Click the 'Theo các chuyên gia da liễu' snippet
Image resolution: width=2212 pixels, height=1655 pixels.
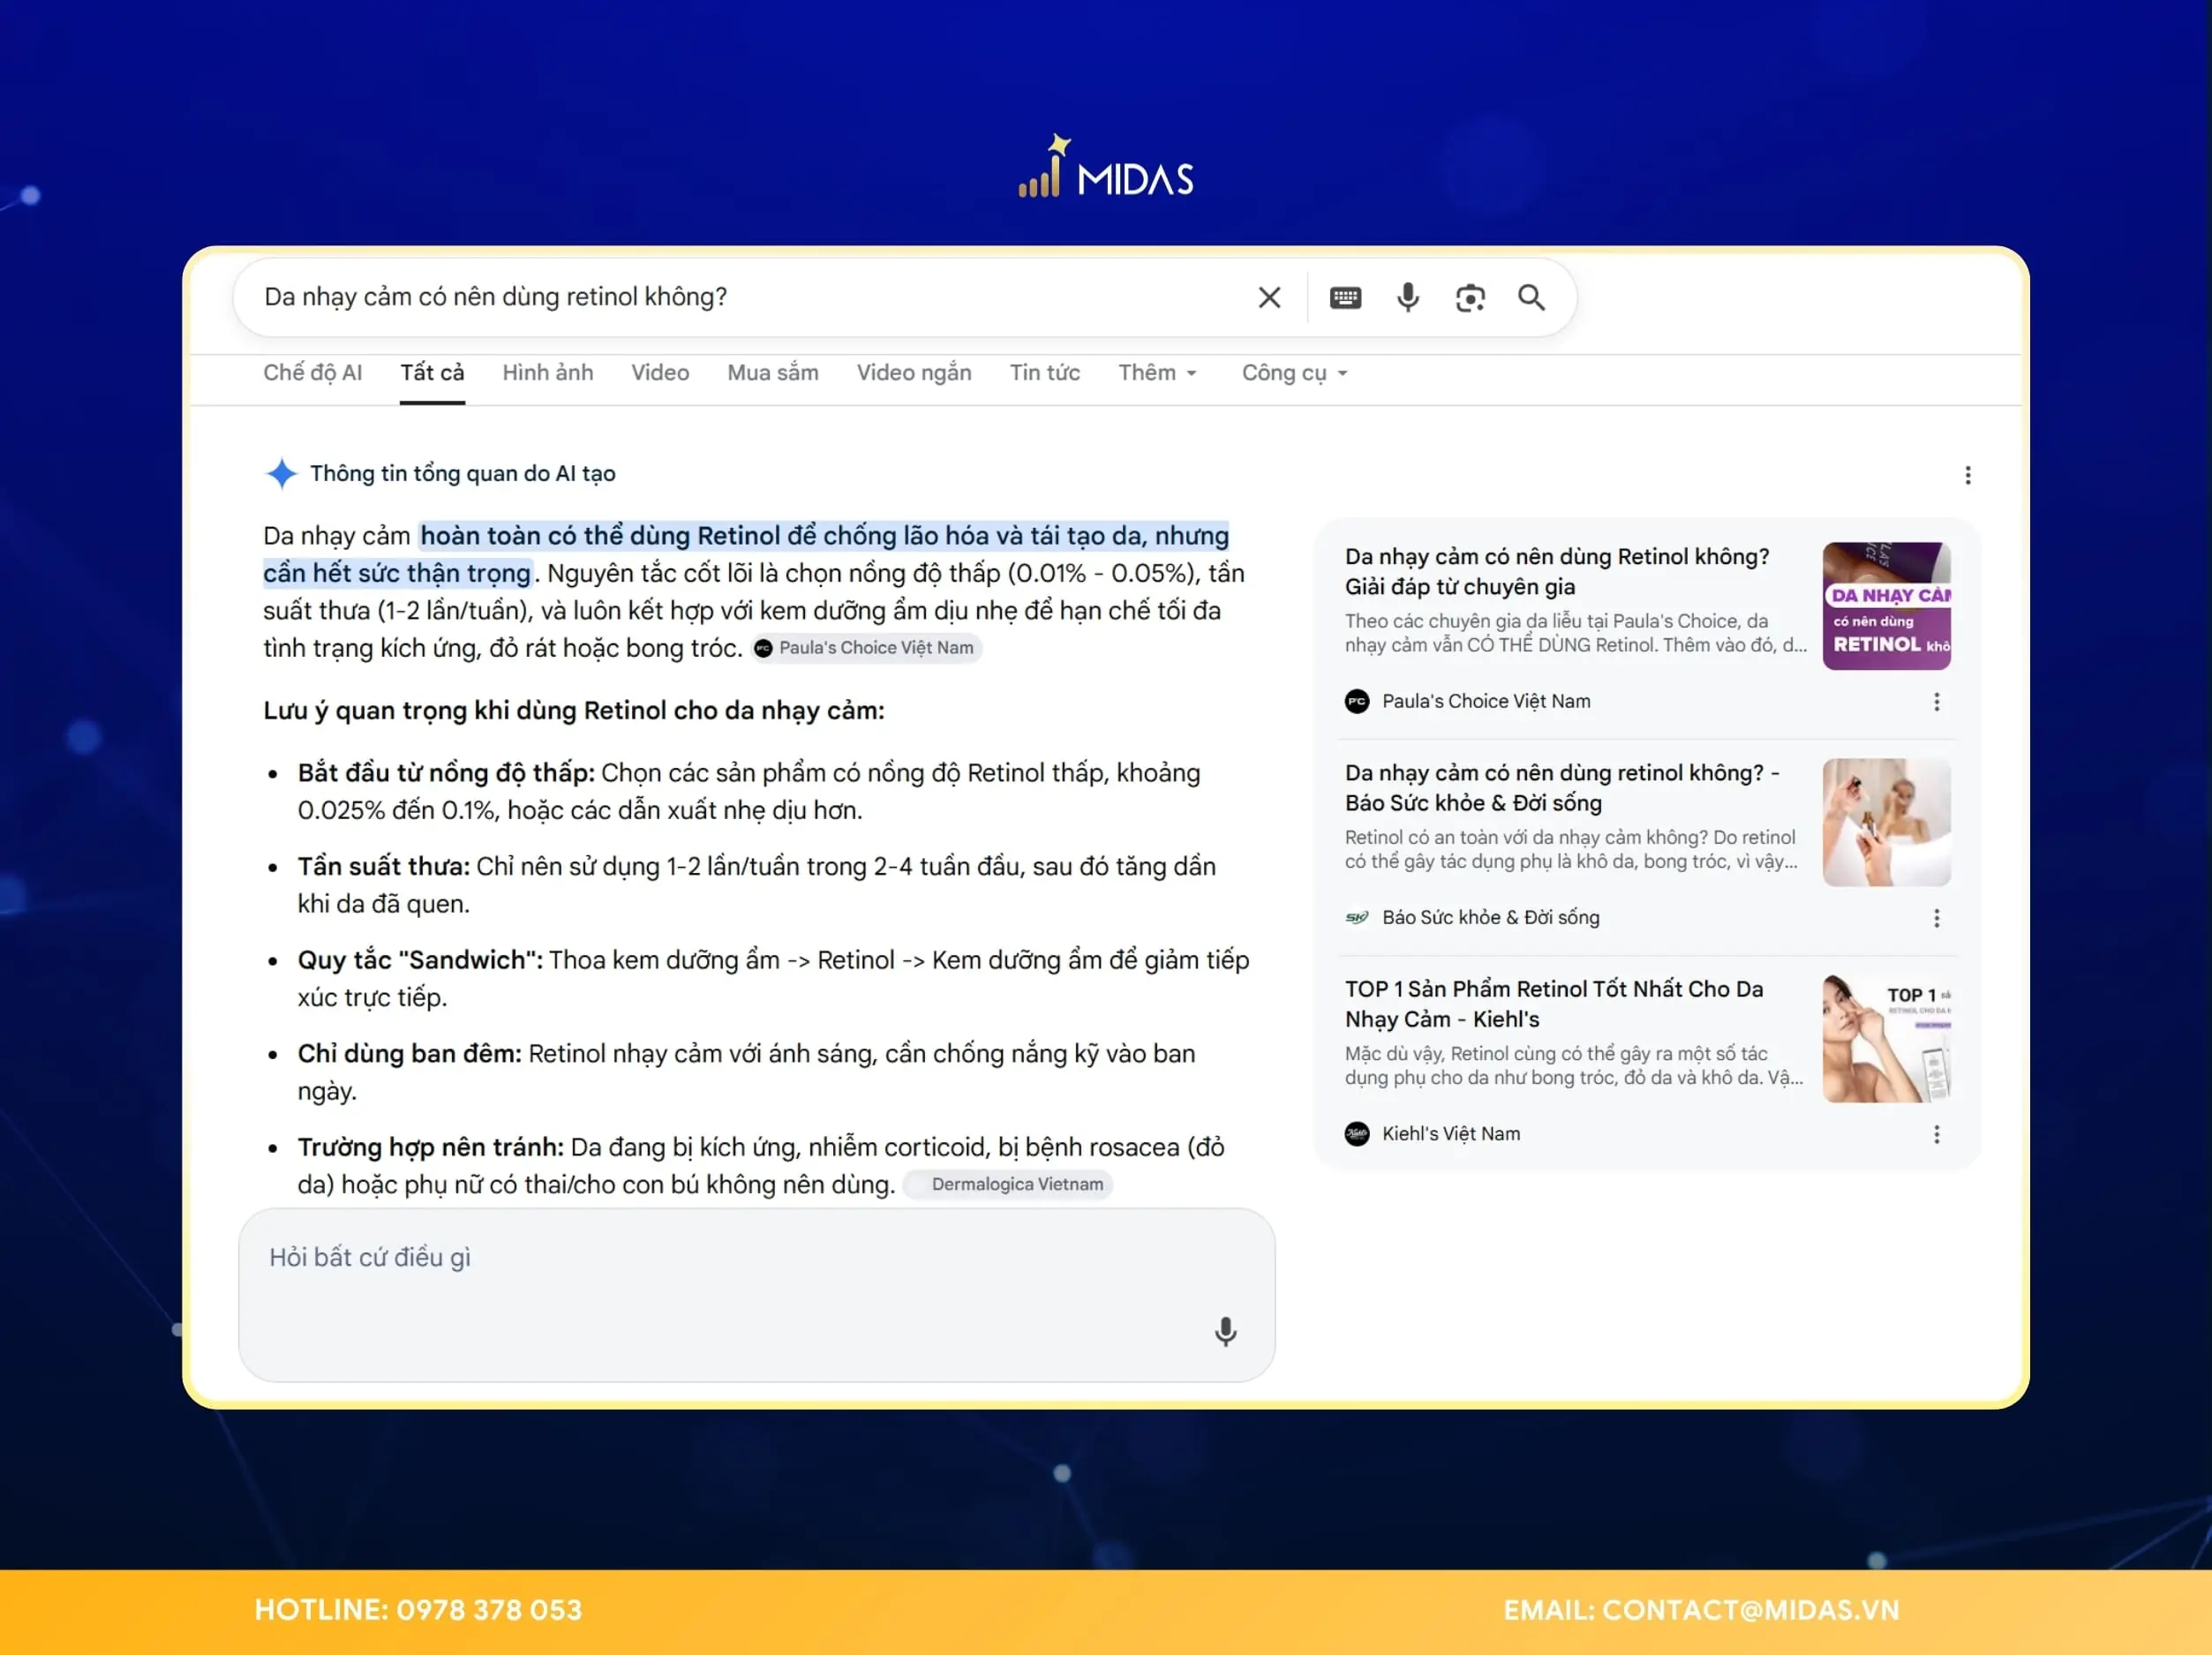pyautogui.click(x=1575, y=633)
